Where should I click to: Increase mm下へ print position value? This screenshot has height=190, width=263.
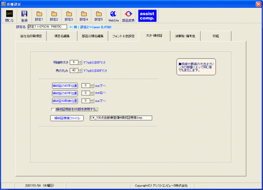pos(92,84)
